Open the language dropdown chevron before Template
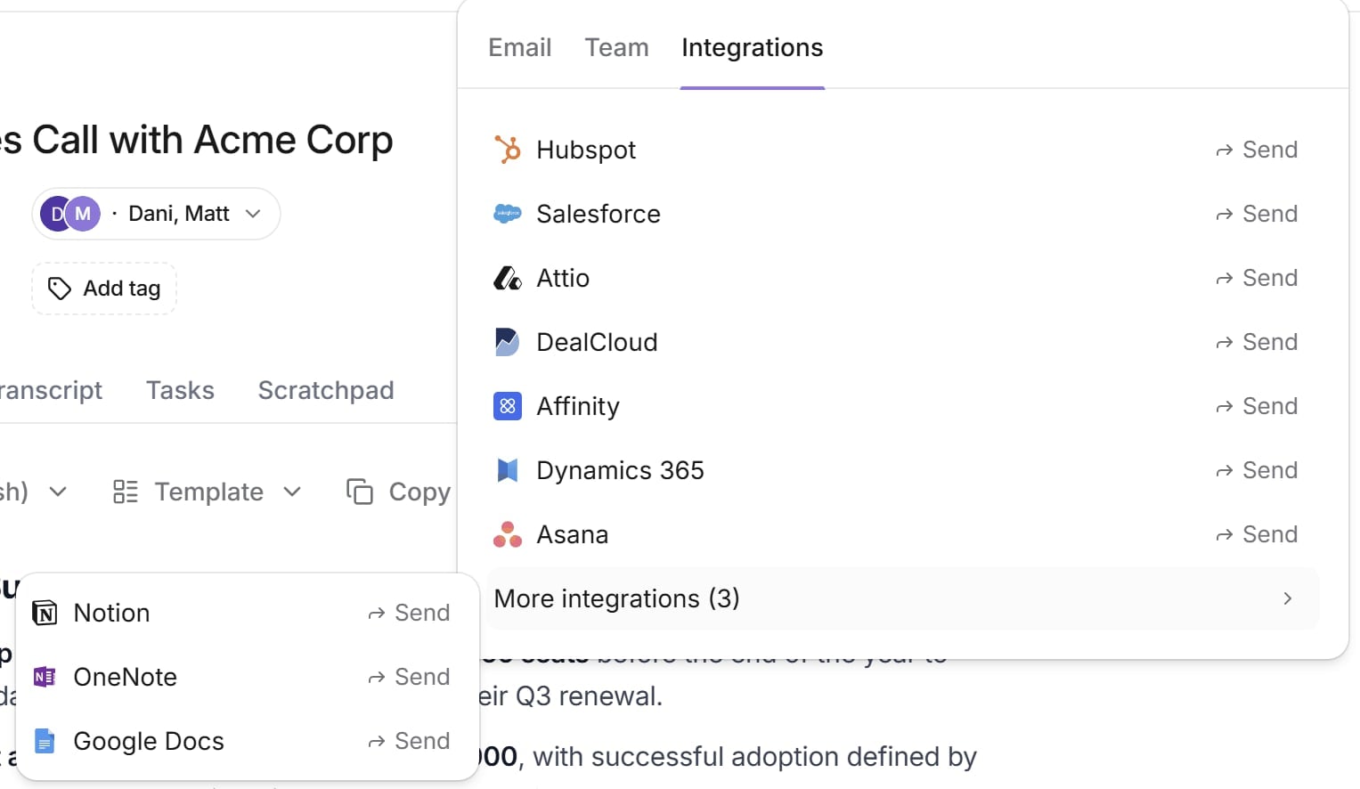This screenshot has width=1360, height=789. tap(58, 492)
